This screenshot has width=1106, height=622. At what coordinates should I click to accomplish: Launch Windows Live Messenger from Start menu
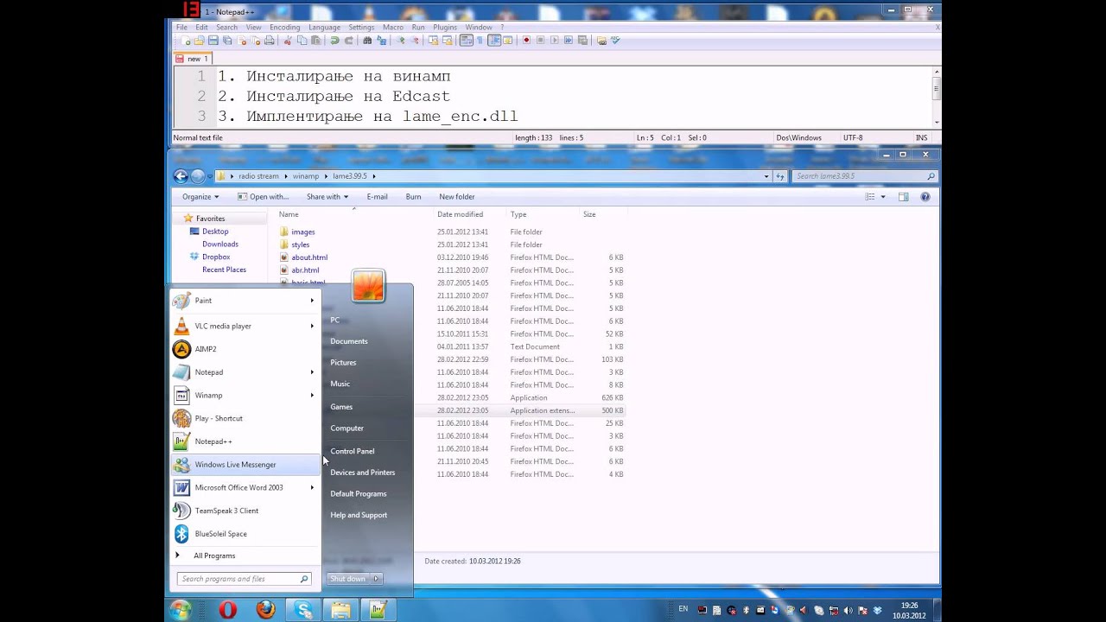[246, 465]
